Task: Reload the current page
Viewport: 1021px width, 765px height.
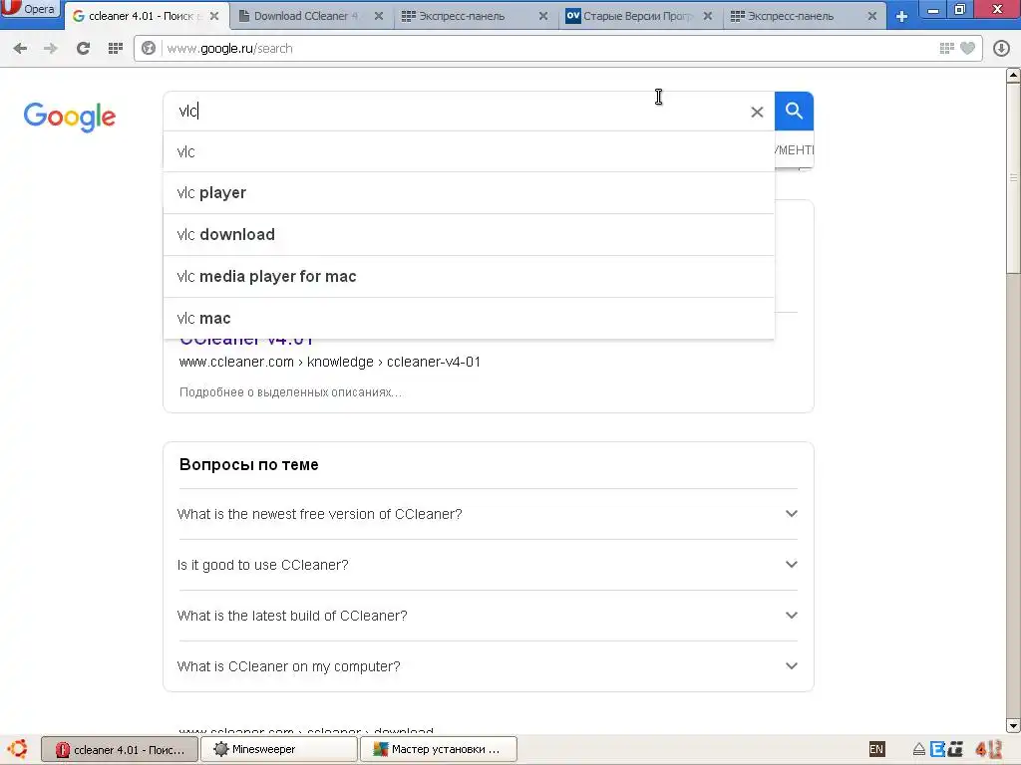Action: click(83, 48)
